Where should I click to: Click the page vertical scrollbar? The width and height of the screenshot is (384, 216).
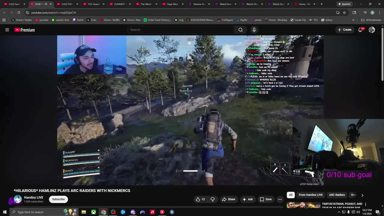pos(382,53)
